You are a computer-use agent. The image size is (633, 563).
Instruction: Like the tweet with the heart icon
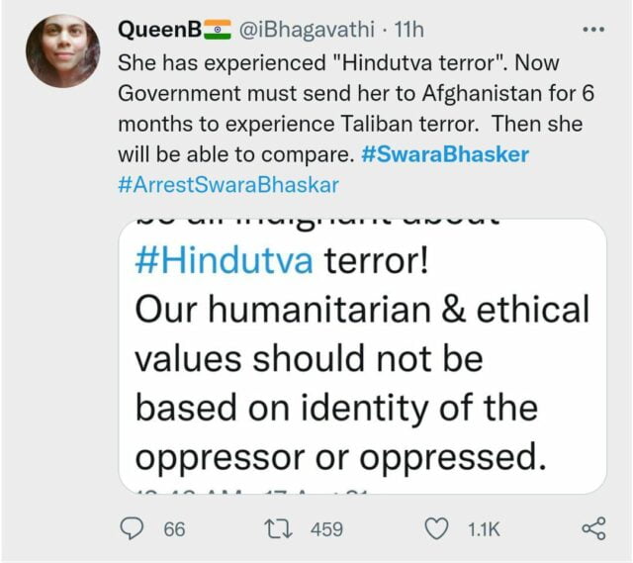[437, 528]
